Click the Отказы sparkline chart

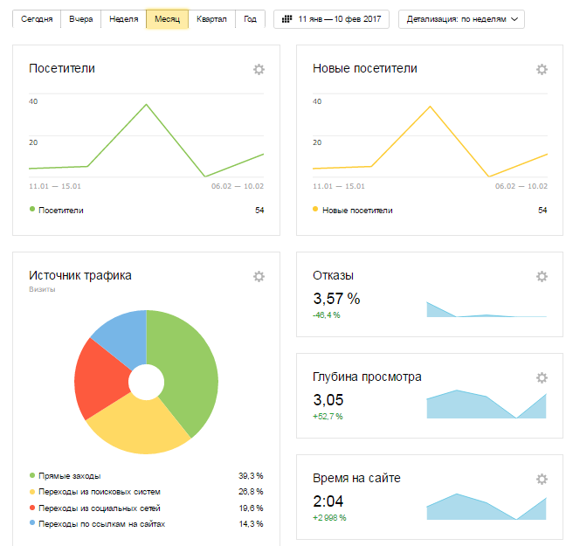click(x=486, y=310)
